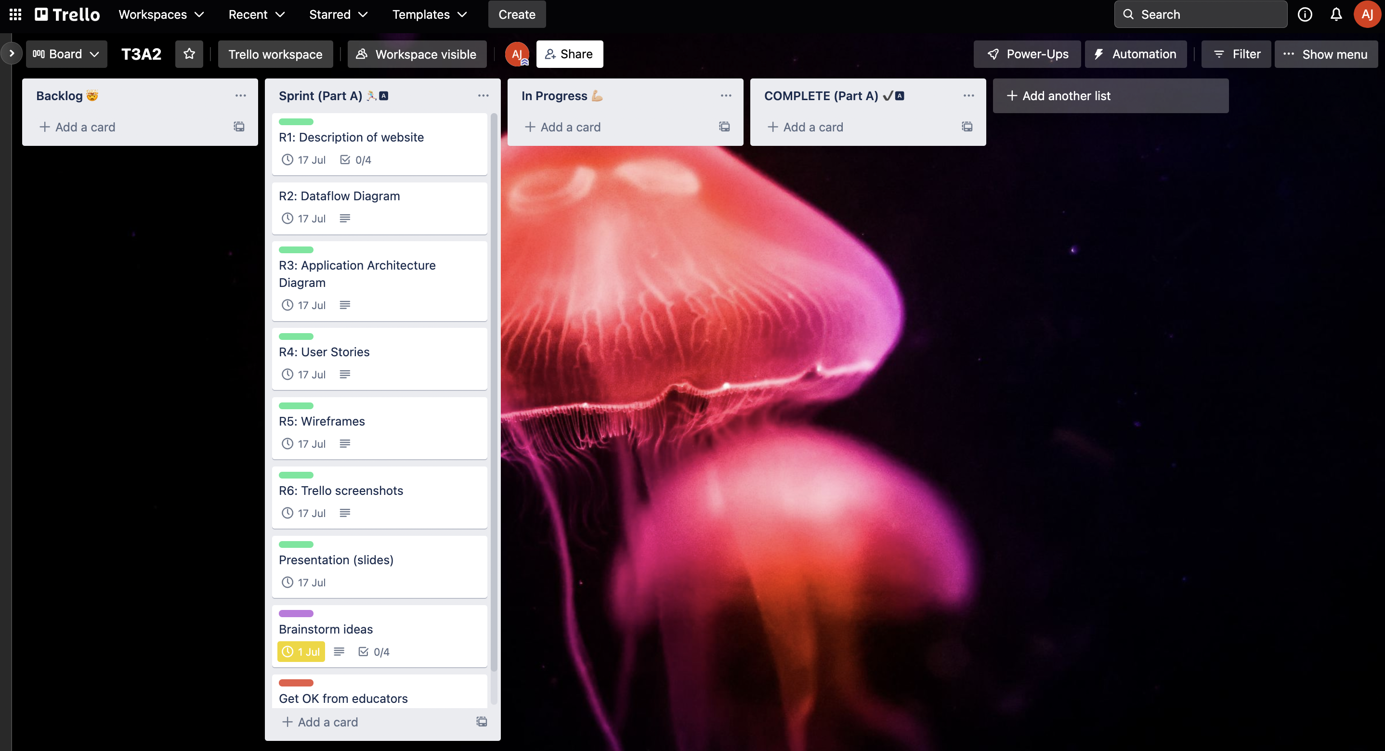1385x751 pixels.
Task: Open the apps grid switcher icon
Action: tap(15, 14)
